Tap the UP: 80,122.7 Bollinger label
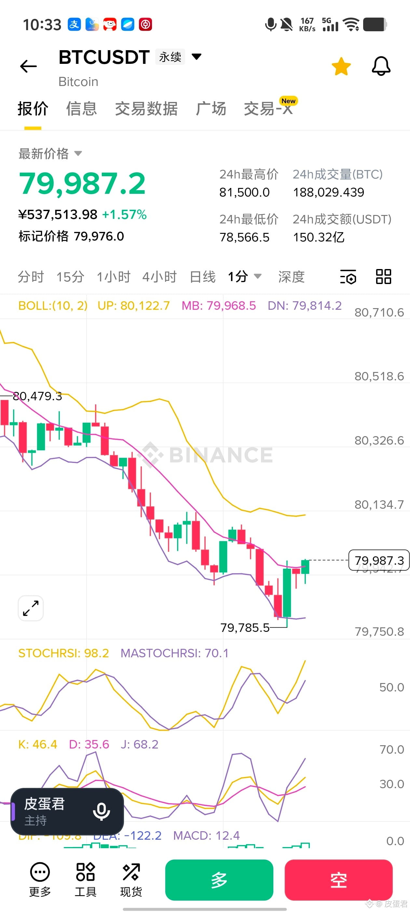 134,306
